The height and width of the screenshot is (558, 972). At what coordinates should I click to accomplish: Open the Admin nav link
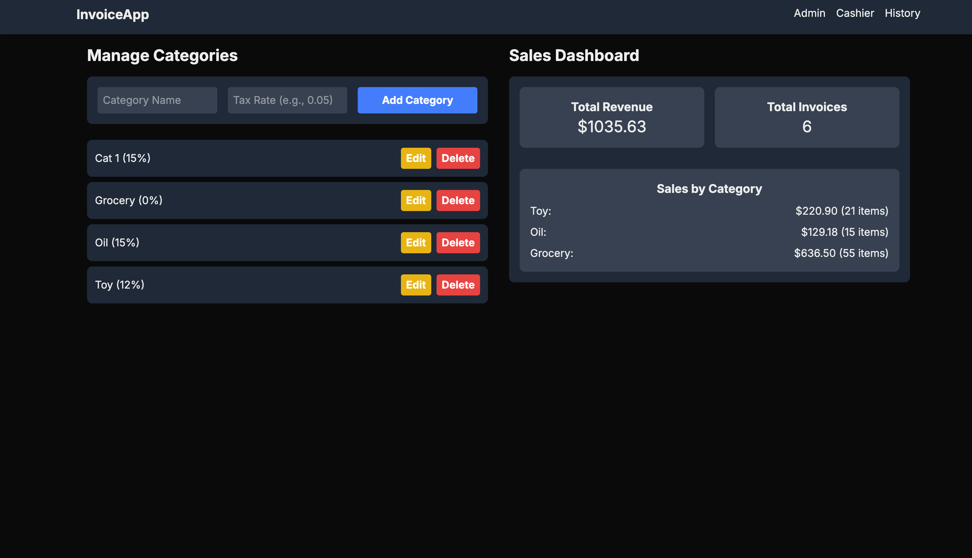click(809, 13)
